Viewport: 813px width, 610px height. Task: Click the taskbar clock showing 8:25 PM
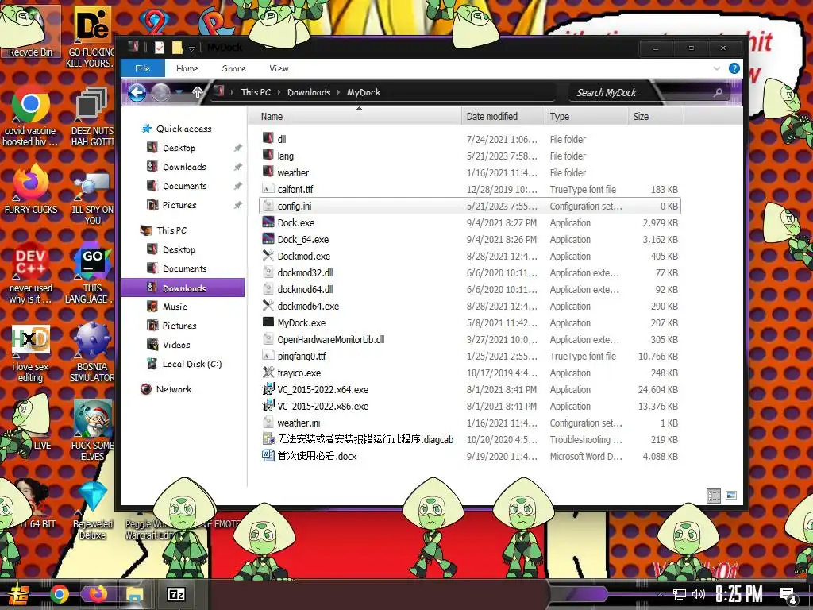click(739, 594)
